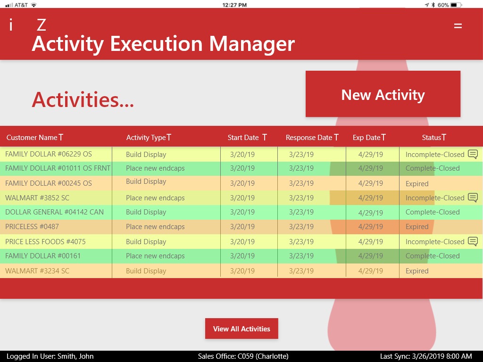Select the FAMILY DOLLAR #00161 row

pos(241,256)
